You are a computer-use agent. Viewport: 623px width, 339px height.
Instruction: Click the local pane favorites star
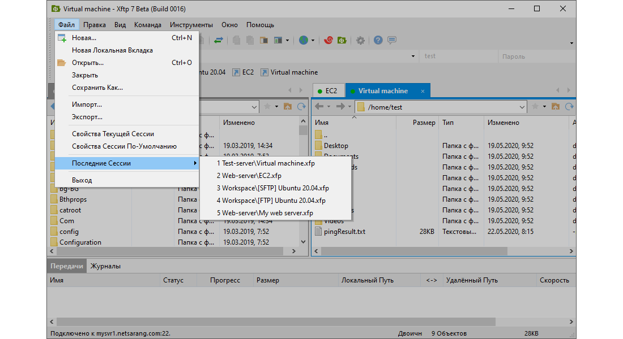click(x=267, y=106)
